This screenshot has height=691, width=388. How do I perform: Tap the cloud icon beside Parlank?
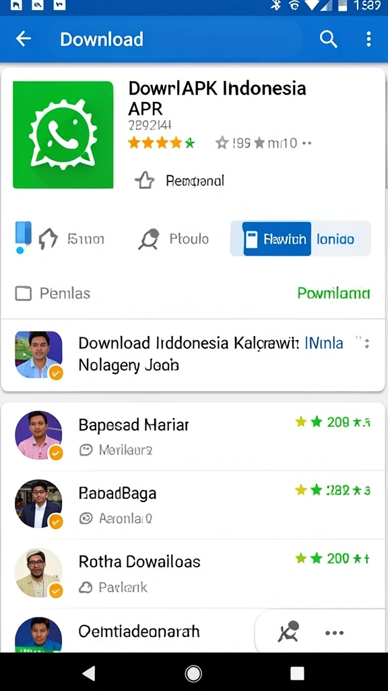(x=86, y=587)
